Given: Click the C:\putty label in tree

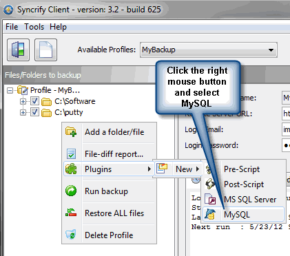Looking at the screenshot, I should coord(69,112).
